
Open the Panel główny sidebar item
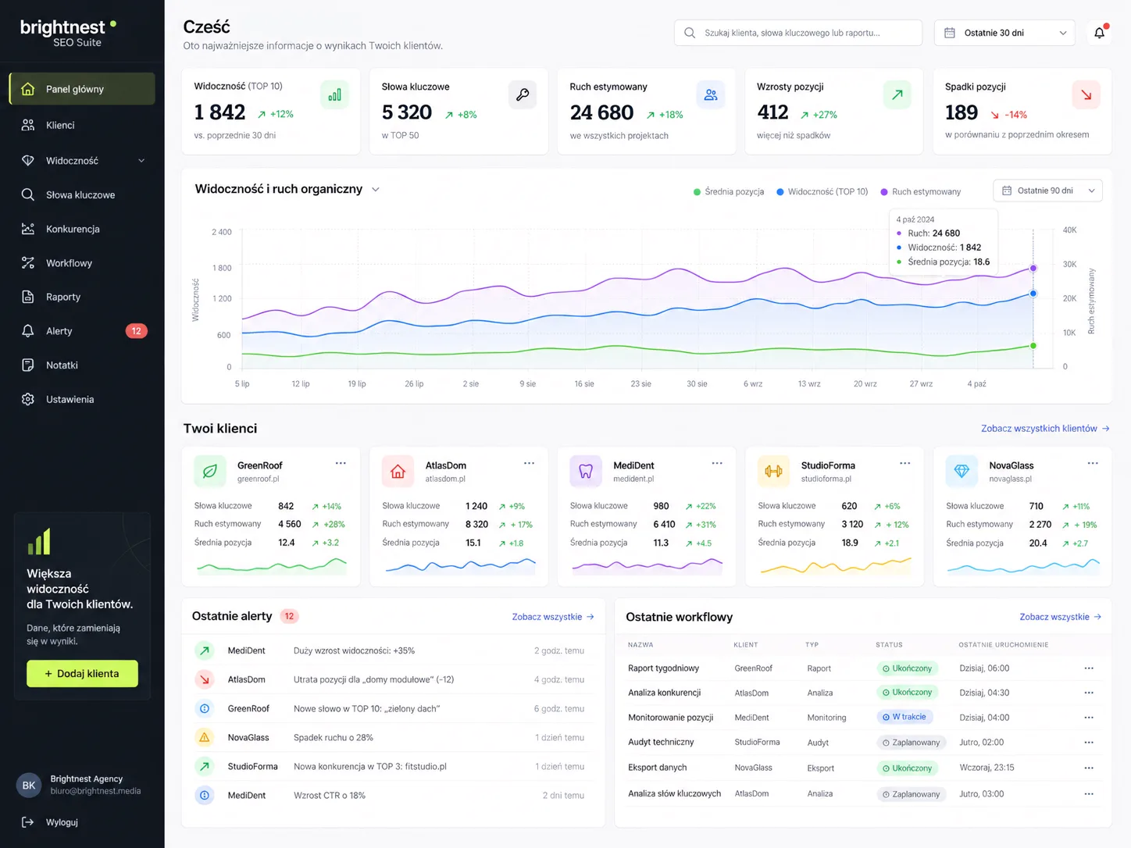click(82, 89)
